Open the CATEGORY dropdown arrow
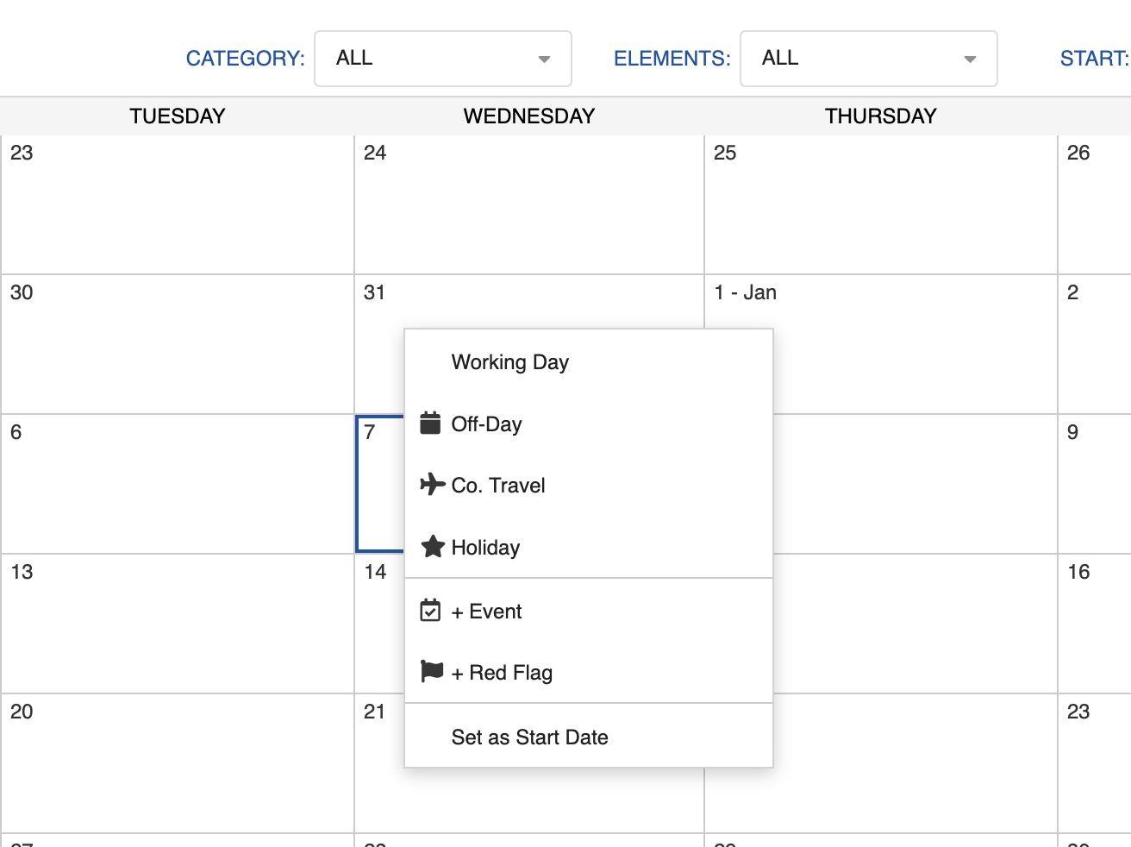 pyautogui.click(x=544, y=59)
